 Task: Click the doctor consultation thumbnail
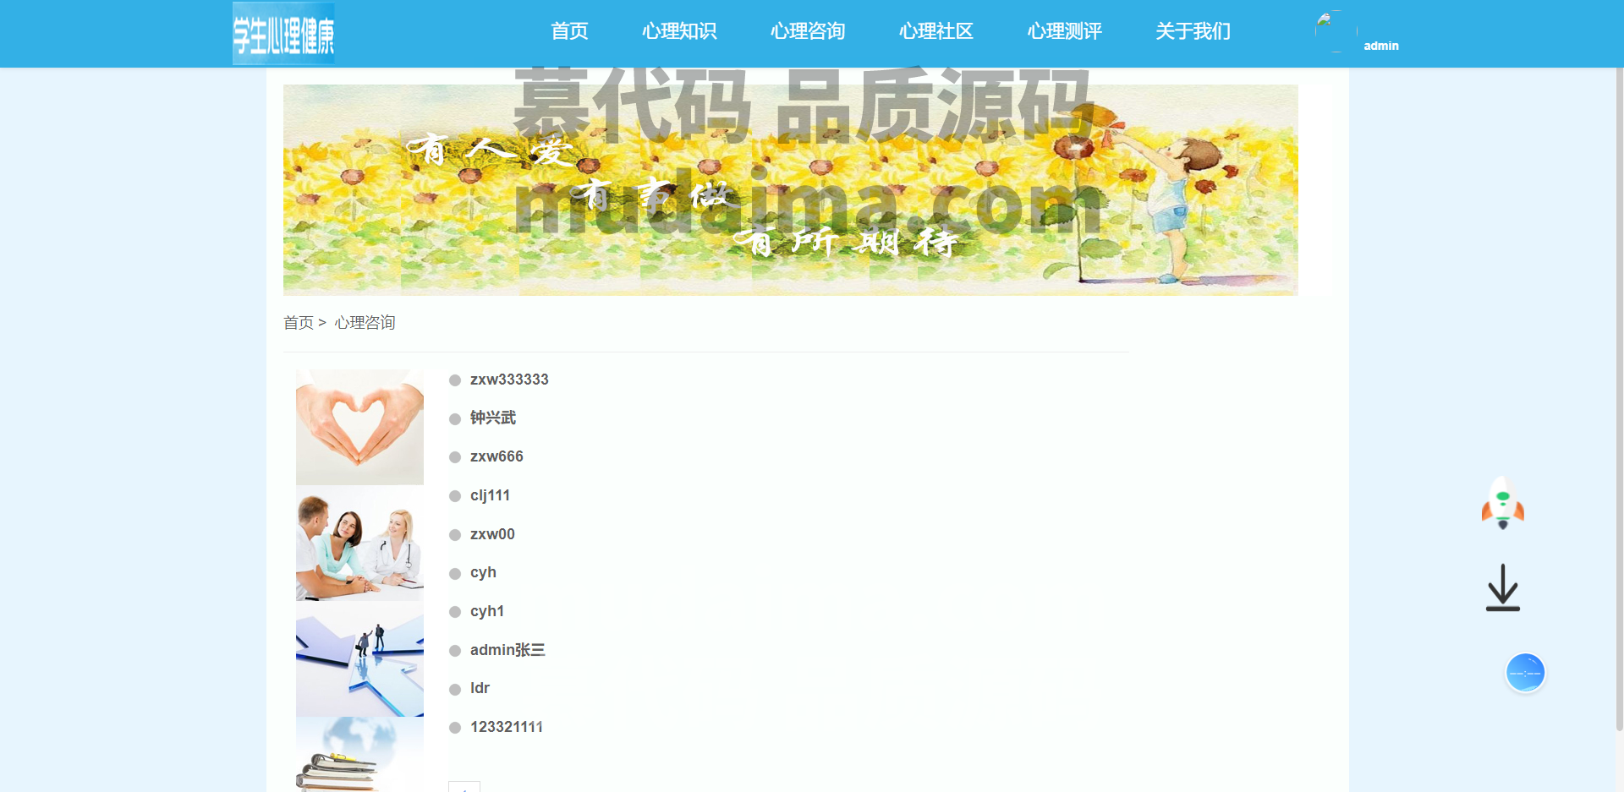point(359,543)
